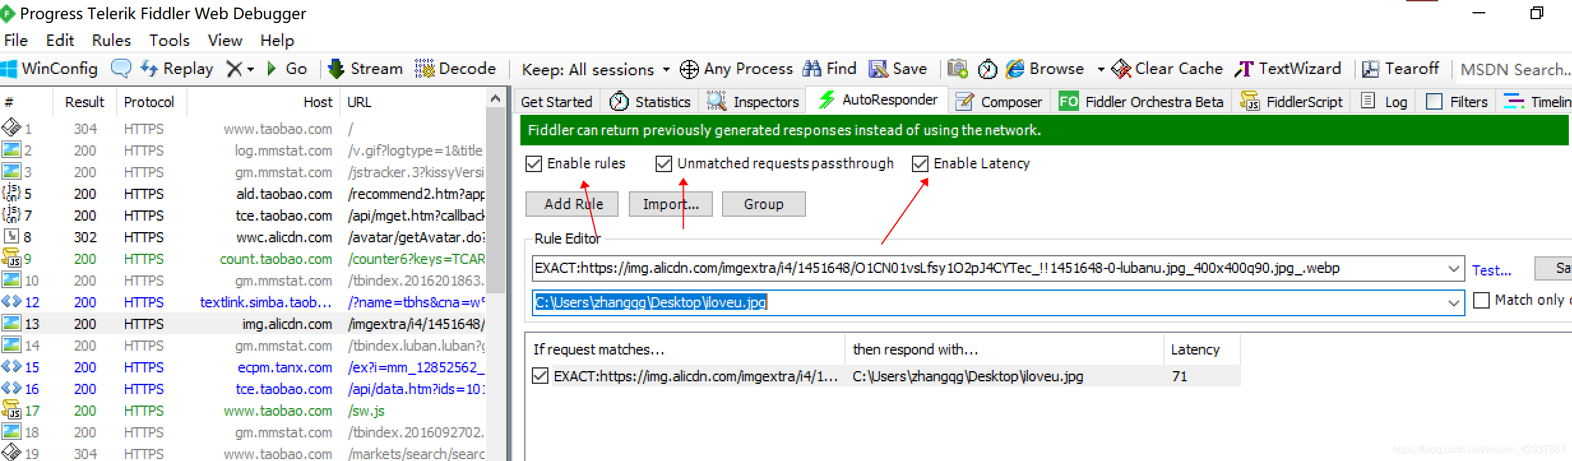
Task: Click the AutoResponder tab
Action: point(878,100)
